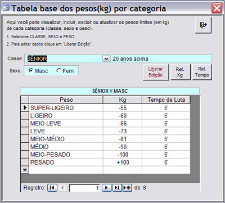Jump to the last record
The image size is (225, 203).
pos(117,188)
